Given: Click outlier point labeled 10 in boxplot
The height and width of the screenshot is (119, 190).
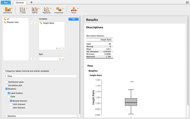Looking at the screenshot, I should (x=131, y=82).
